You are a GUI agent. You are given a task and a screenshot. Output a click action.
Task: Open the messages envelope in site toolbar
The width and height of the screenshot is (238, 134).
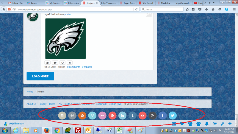point(174,124)
